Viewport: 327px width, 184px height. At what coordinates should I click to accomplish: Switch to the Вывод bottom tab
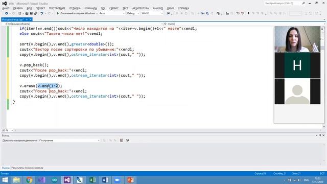coord(6,168)
